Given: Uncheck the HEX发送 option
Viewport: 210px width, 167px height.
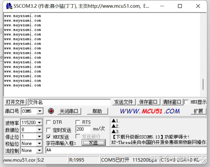Looking at the screenshot, I should point(48,137).
